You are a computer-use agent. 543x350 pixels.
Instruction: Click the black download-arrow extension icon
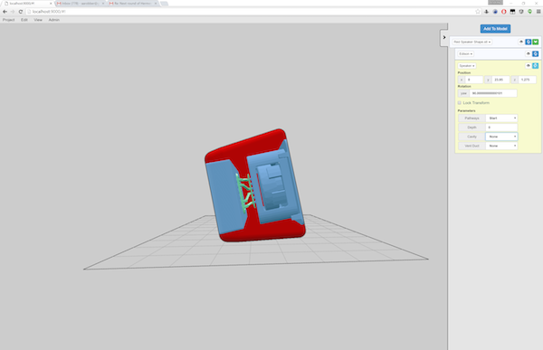click(487, 12)
